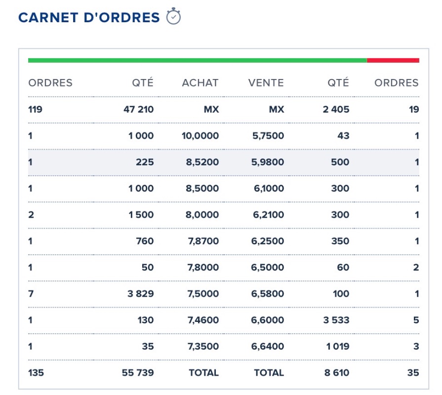Viewport: 442px width, 395px height.
Task: Select the sell price 5,7500
Action: pos(268,136)
